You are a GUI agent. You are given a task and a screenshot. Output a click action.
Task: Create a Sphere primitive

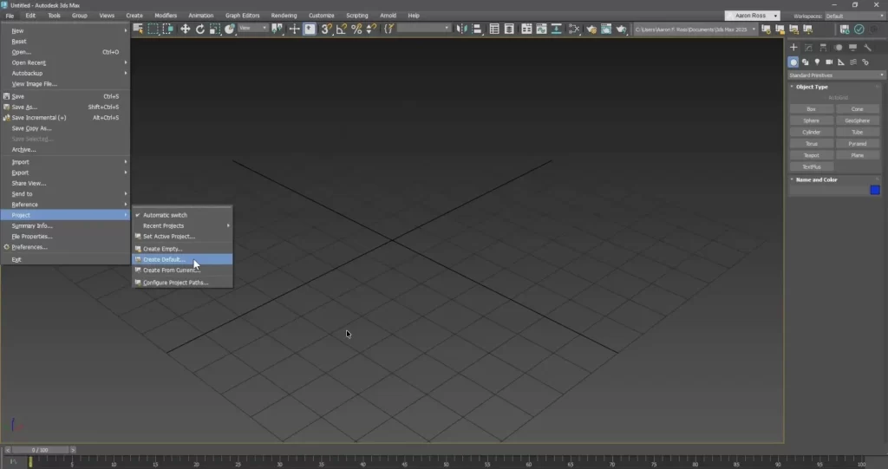point(812,121)
